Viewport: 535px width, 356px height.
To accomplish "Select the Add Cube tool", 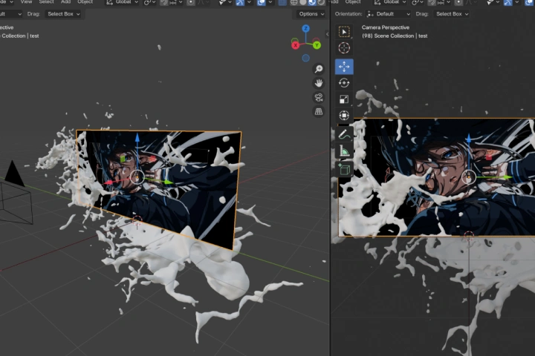I will point(344,169).
